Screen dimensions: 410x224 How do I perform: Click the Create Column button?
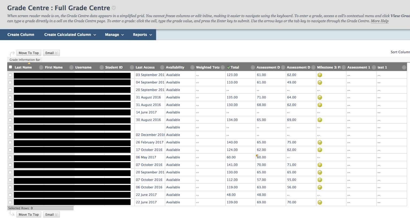(x=21, y=35)
